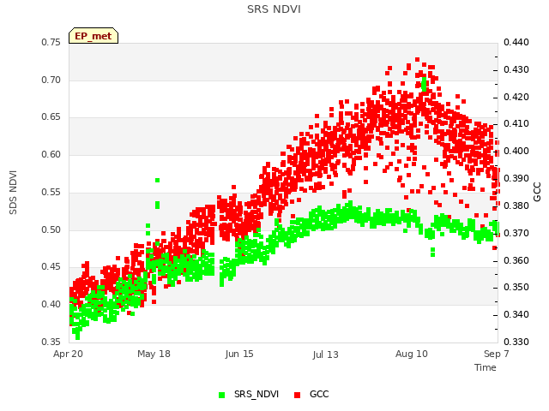549x411 pixels.
Task: Click the Jun 15 date tick label
Action: click(x=239, y=354)
